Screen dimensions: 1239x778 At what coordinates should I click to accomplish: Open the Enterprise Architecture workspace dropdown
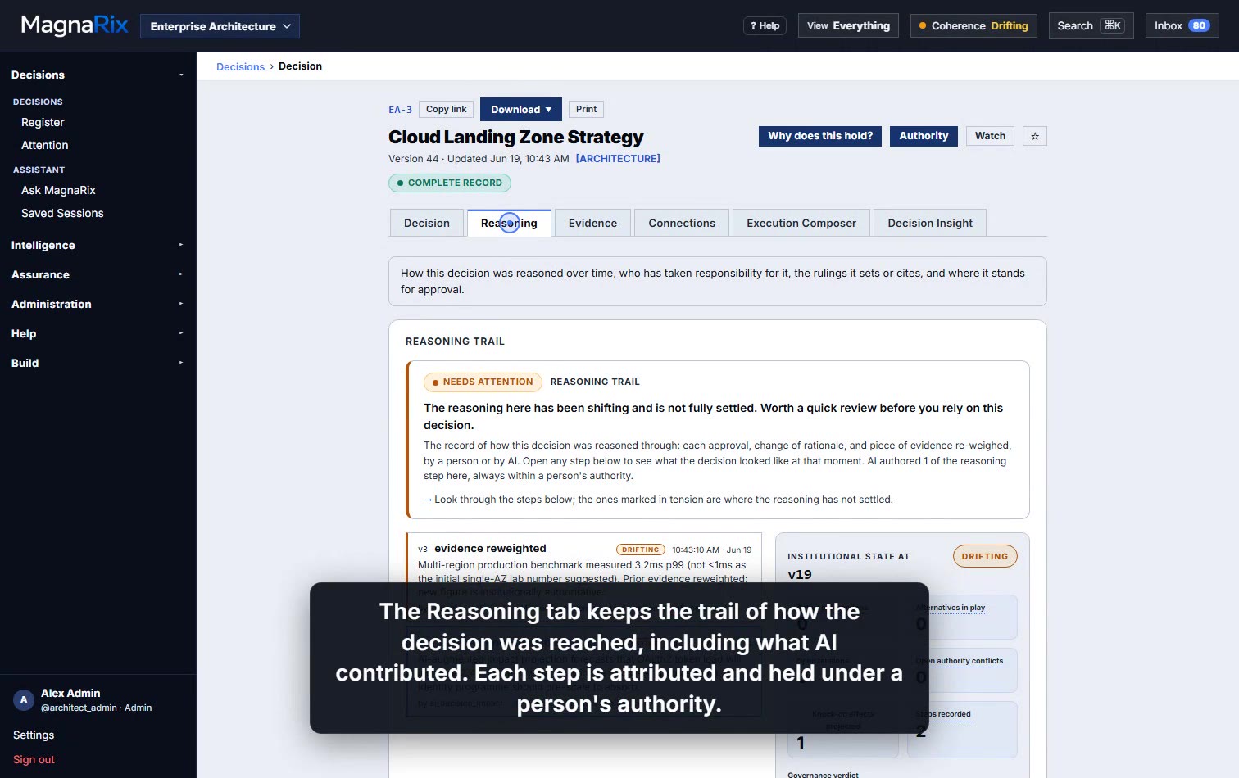coord(220,26)
